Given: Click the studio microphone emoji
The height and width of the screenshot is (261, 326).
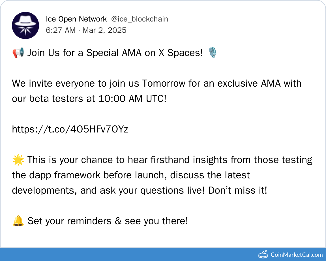Looking at the screenshot, I should click(x=213, y=53).
